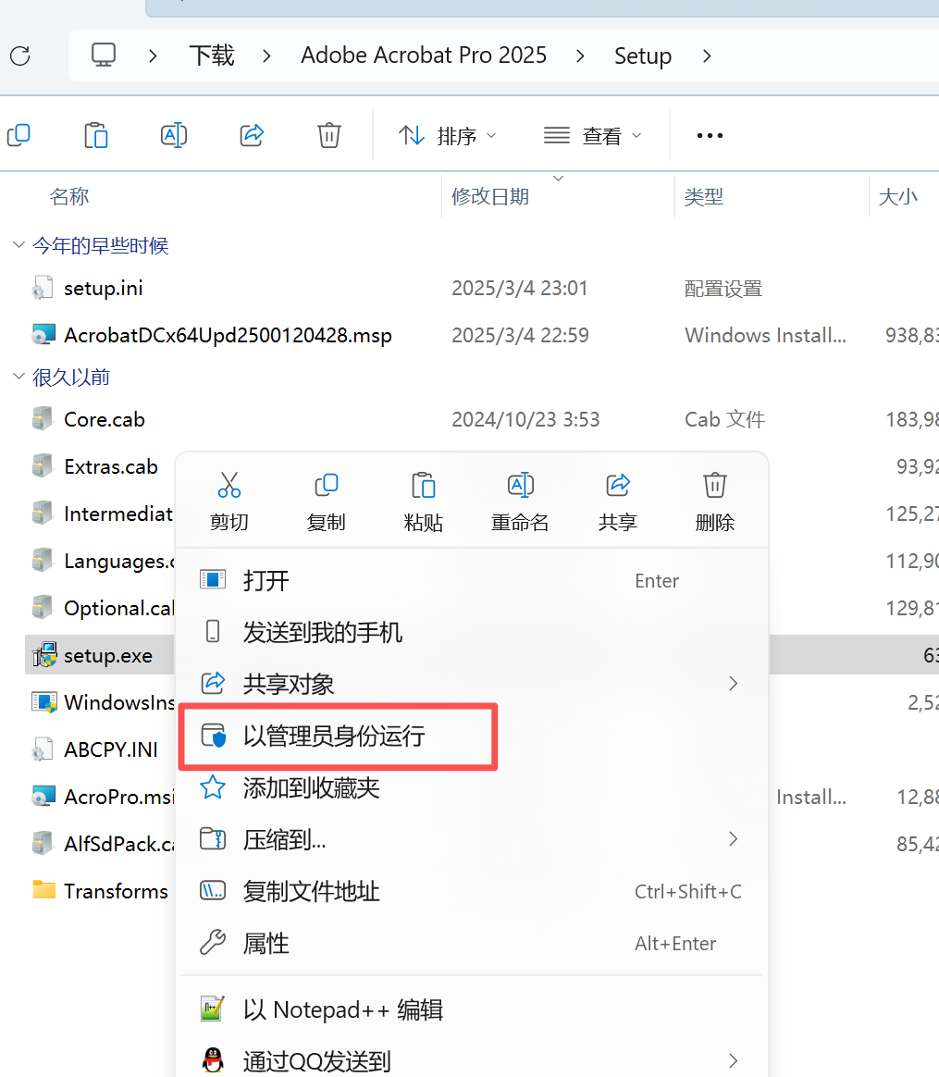
Task: Click the Setup breadcrumb segment
Action: 643,56
